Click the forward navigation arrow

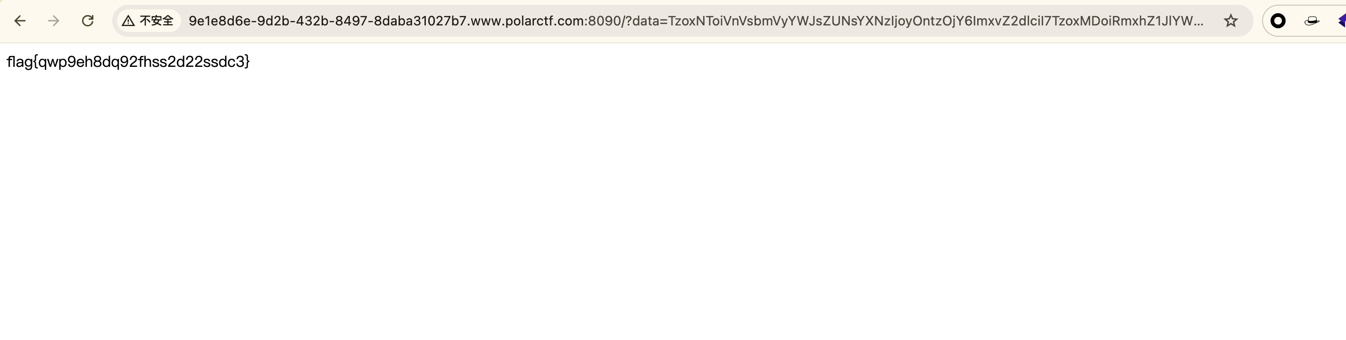53,21
